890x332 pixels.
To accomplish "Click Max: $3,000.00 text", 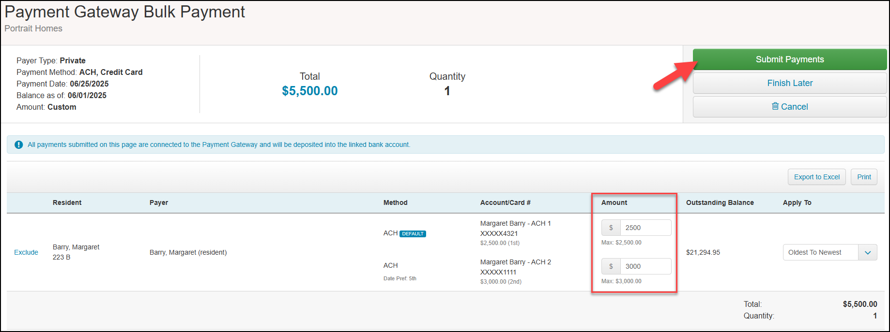I will [621, 281].
